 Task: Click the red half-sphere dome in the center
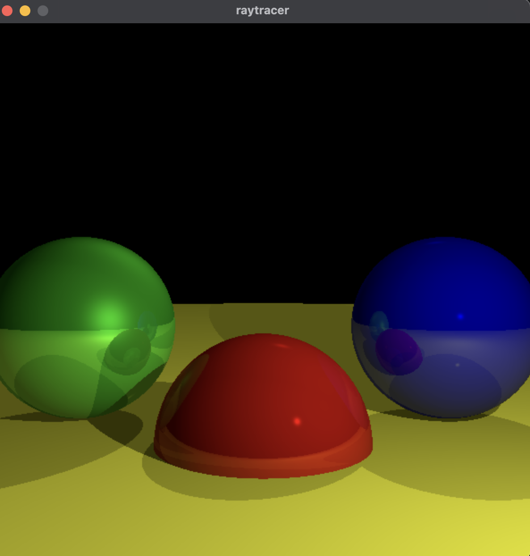coord(263,406)
